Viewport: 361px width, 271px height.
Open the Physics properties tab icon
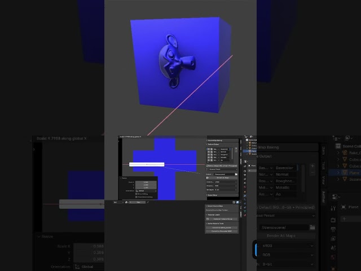click(245, 203)
